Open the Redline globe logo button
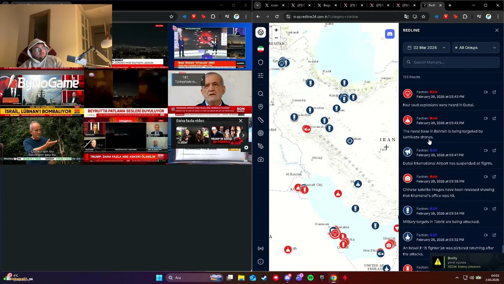This screenshot has width=504, height=284. (261, 33)
